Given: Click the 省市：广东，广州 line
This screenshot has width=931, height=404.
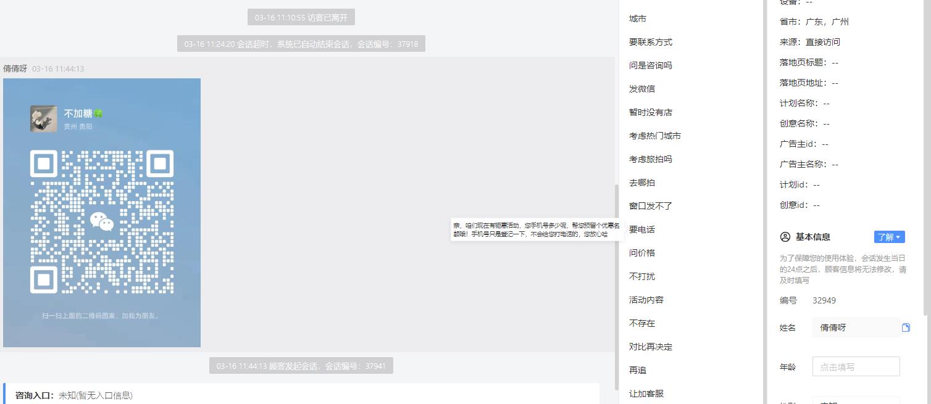Looking at the screenshot, I should click(814, 22).
